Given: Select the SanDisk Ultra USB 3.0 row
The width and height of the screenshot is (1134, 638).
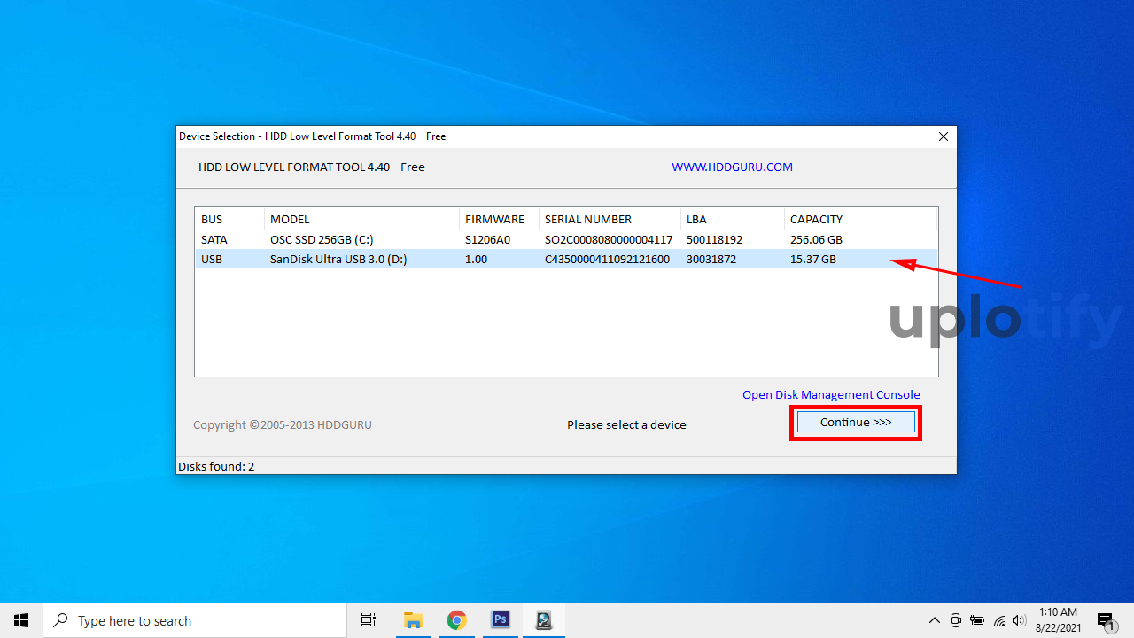Looking at the screenshot, I should tap(565, 260).
